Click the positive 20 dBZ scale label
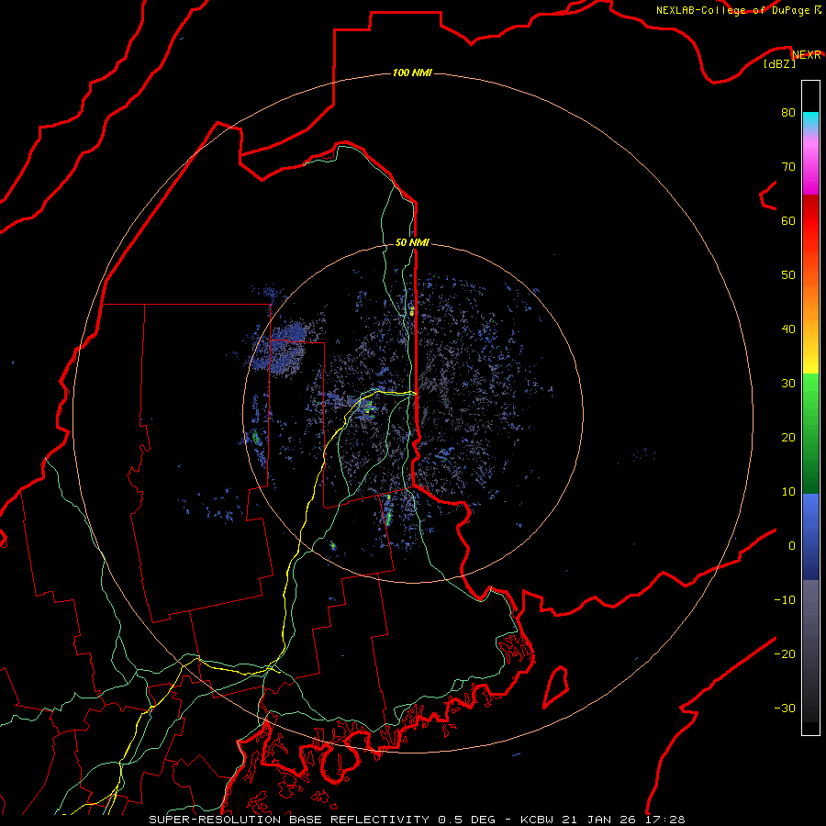This screenshot has height=826, width=826. coord(788,437)
